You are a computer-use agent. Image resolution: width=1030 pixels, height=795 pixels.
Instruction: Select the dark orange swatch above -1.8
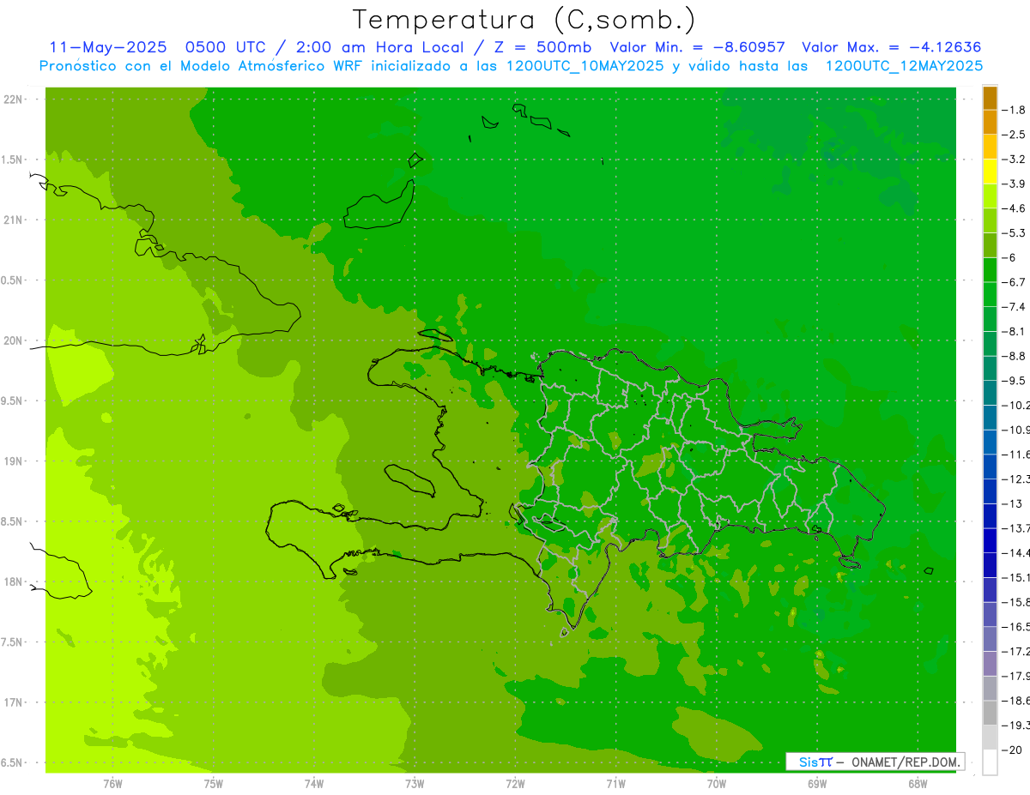coord(990,98)
